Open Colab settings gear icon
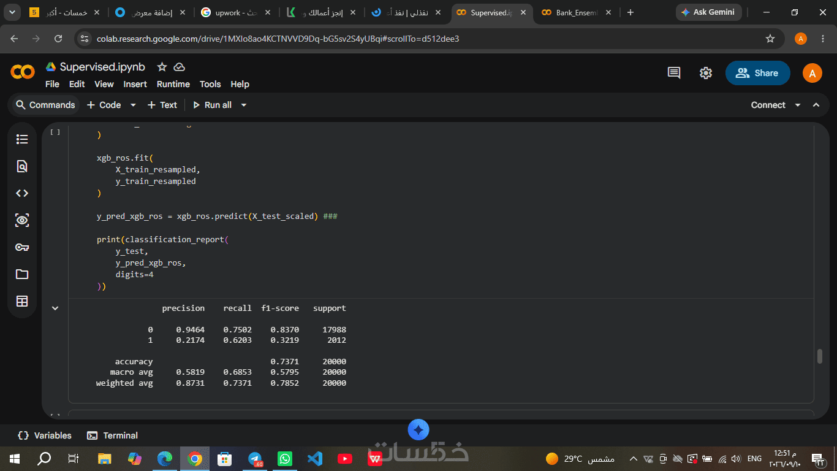Screen dimensions: 837x471 click(x=706, y=73)
